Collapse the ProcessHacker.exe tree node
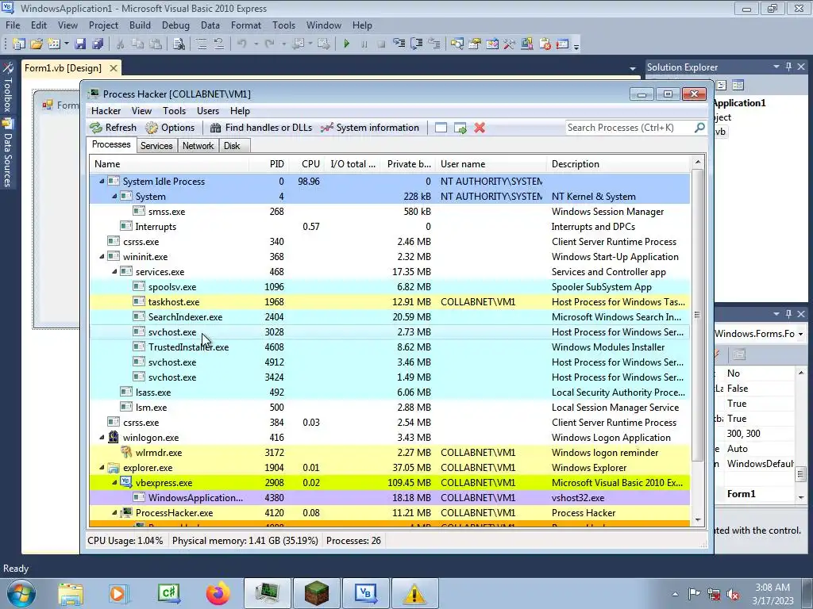The height and width of the screenshot is (609, 813). [x=114, y=513]
